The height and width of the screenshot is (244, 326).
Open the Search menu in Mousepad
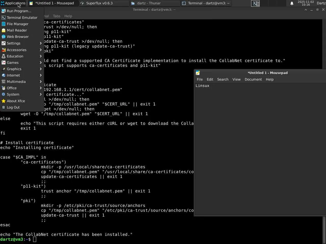click(223, 79)
